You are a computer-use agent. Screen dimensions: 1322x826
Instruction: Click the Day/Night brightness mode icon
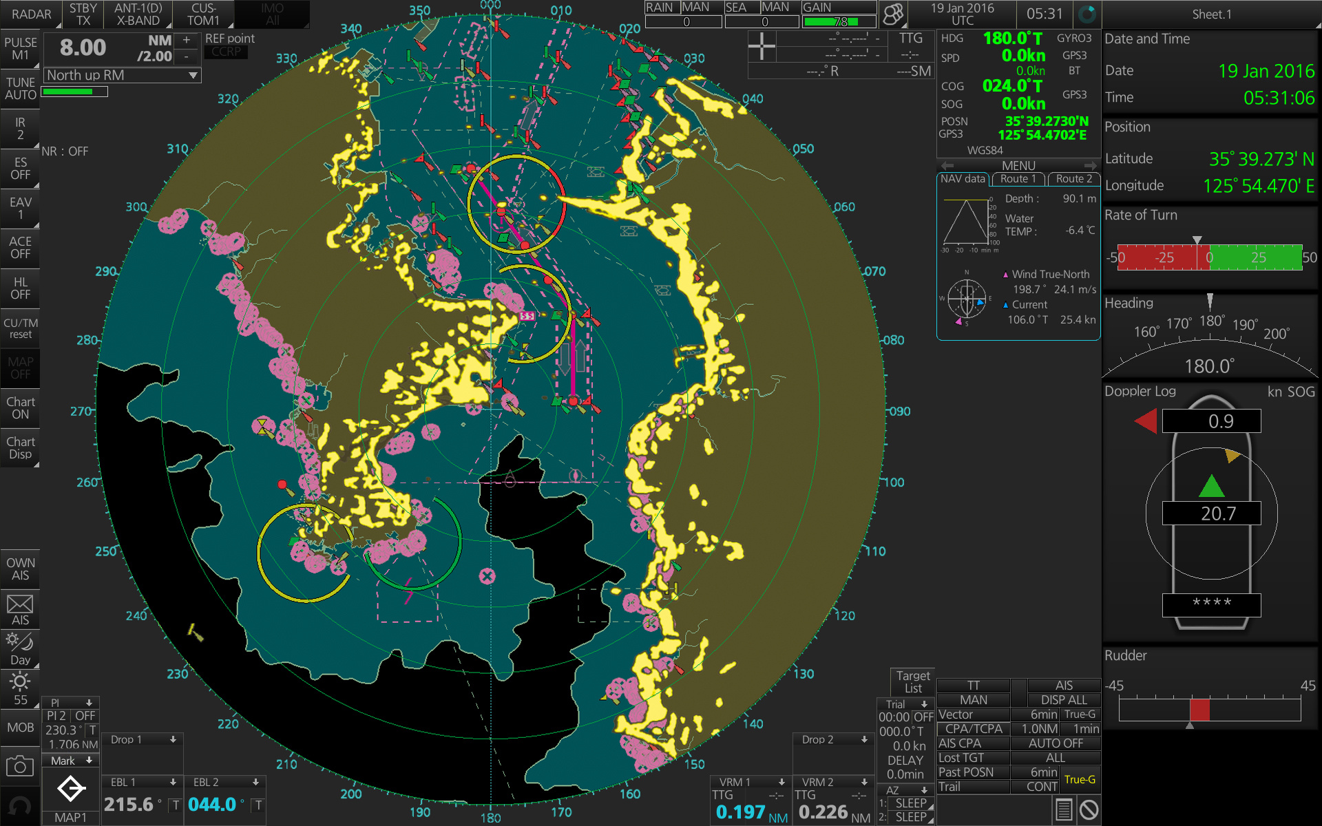point(20,649)
